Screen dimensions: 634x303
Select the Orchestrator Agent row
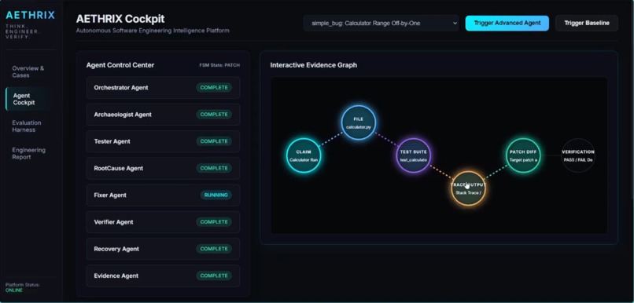pos(163,88)
